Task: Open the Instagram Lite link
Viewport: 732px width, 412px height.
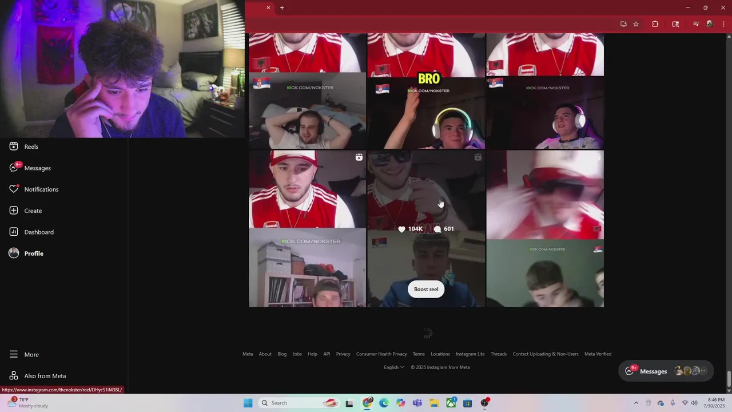Action: pyautogui.click(x=470, y=354)
